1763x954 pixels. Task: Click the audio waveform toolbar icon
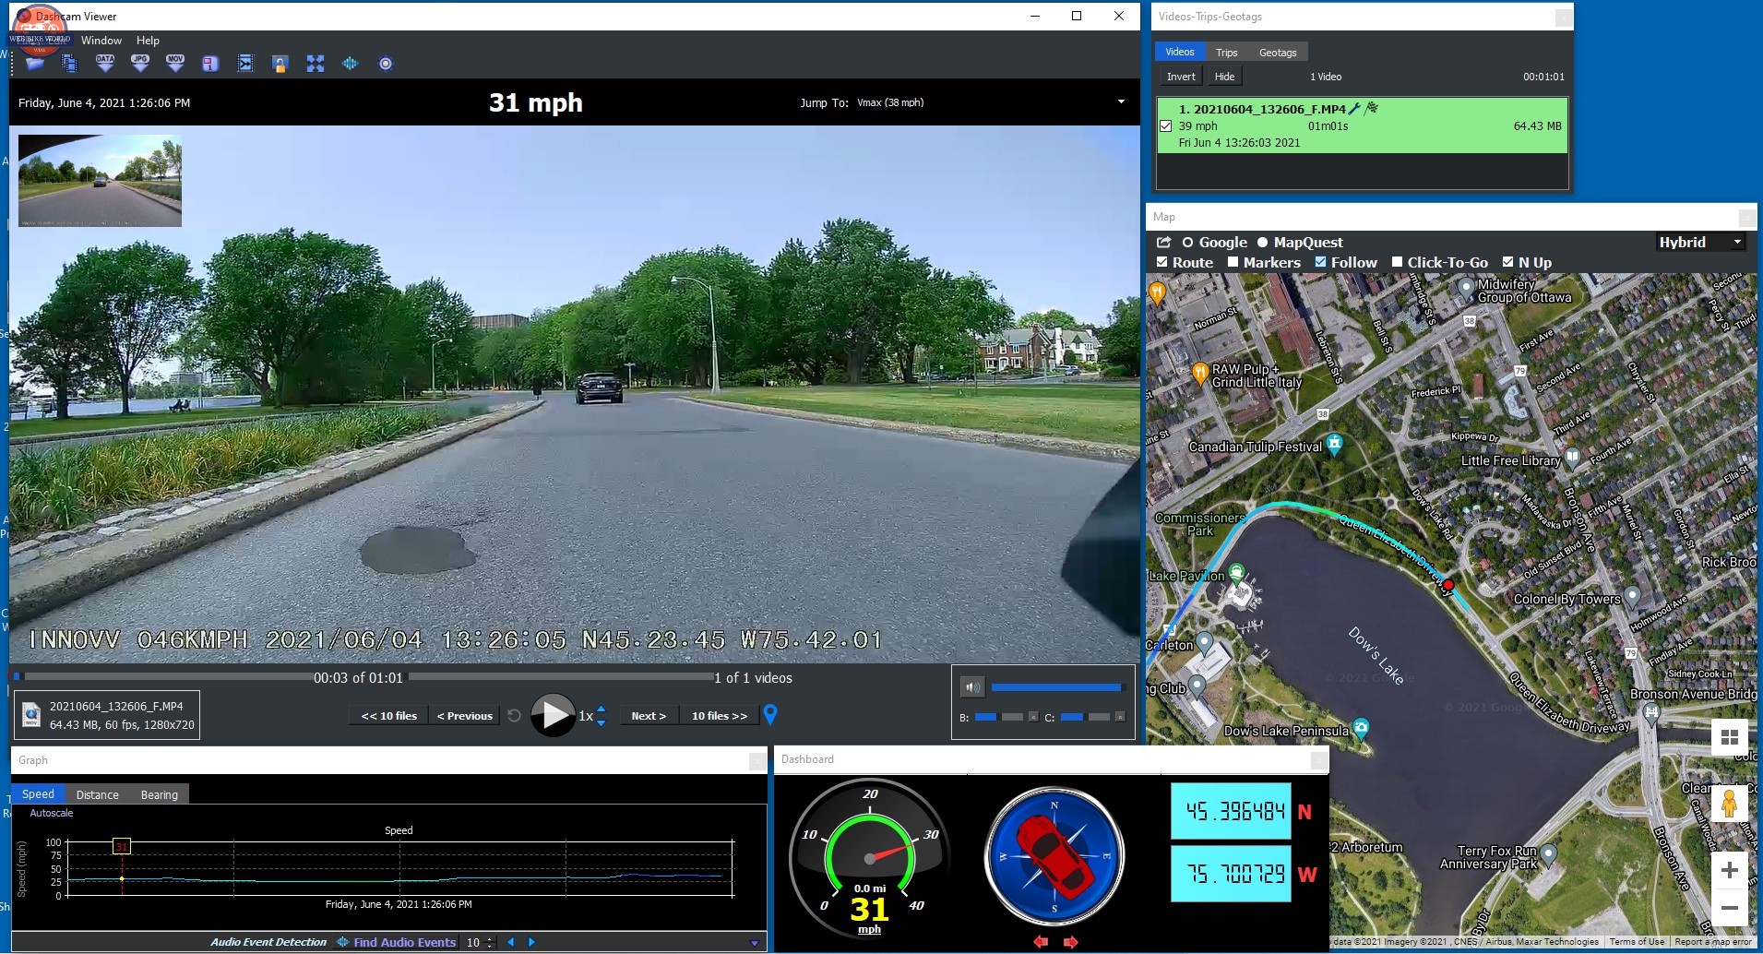[x=351, y=64]
